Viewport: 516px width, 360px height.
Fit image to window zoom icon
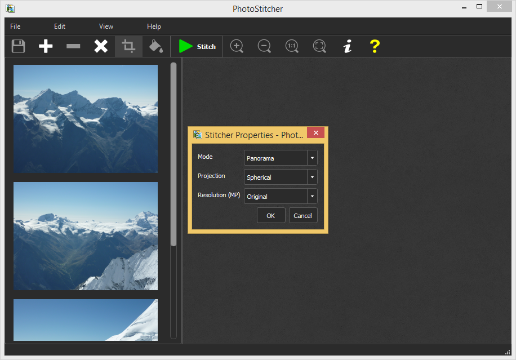click(319, 46)
